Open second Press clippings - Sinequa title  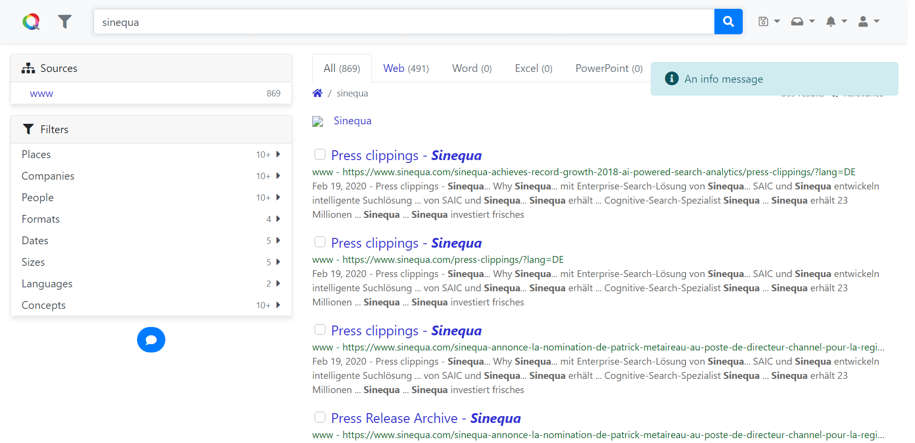(406, 243)
